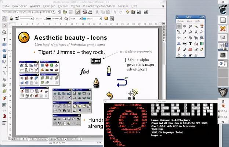The image size is (229, 147).
Task: Click the slide title 'Aesthetic beauty - Icons'
Action: click(70, 38)
